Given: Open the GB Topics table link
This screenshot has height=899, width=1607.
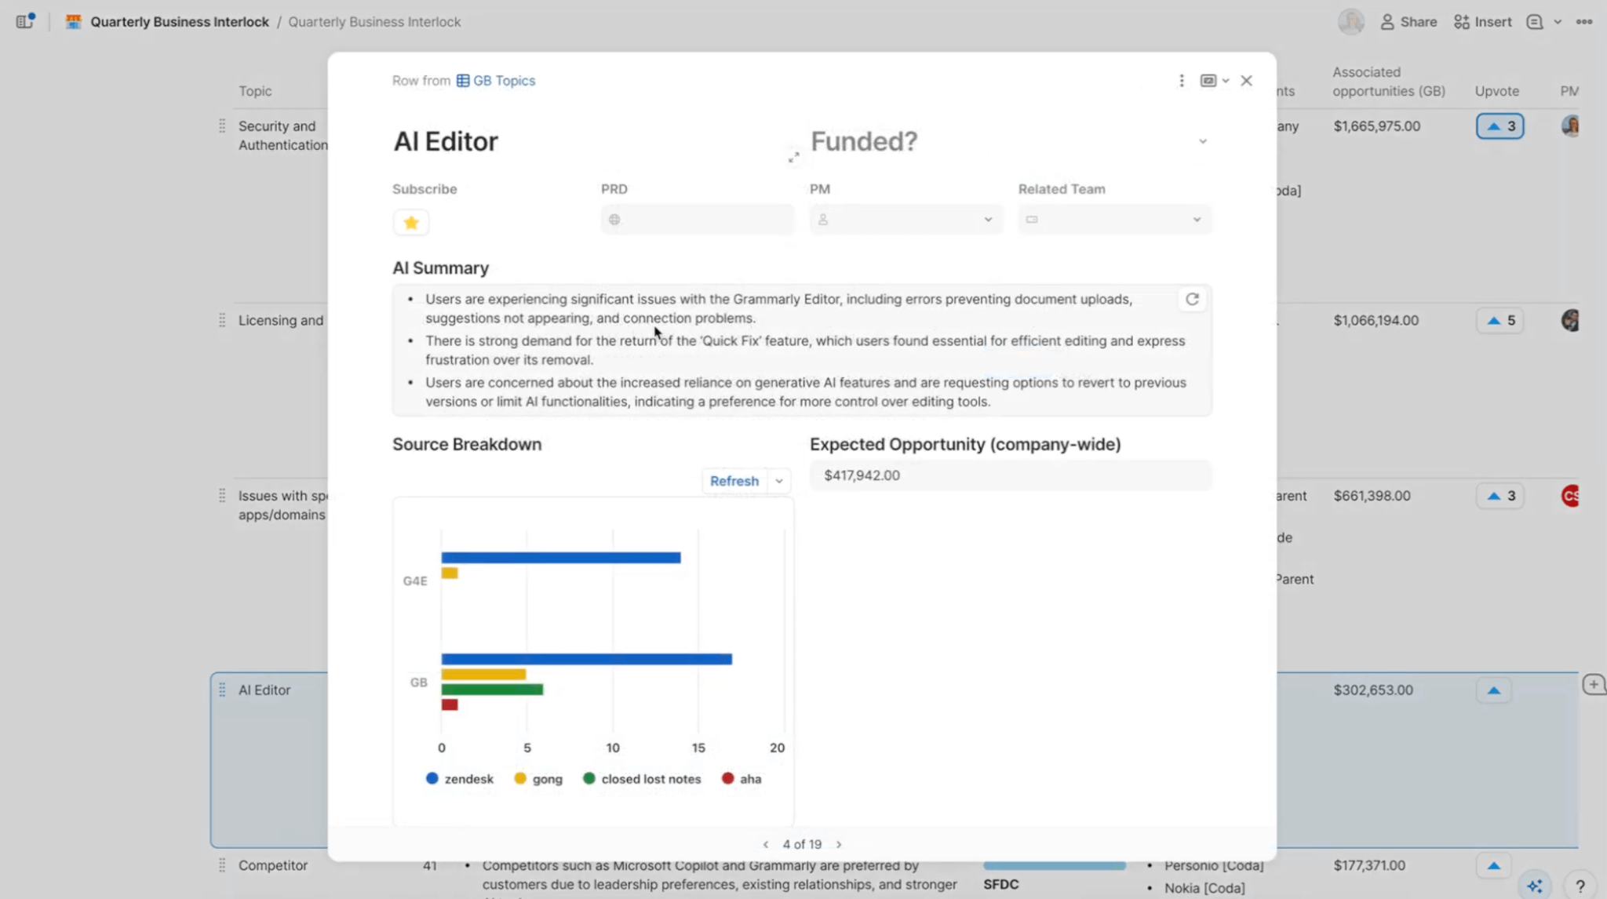Looking at the screenshot, I should (x=503, y=80).
